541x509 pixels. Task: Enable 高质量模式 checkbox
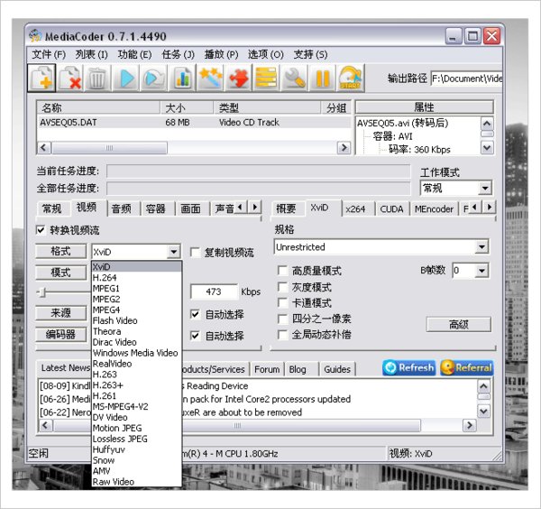point(282,271)
